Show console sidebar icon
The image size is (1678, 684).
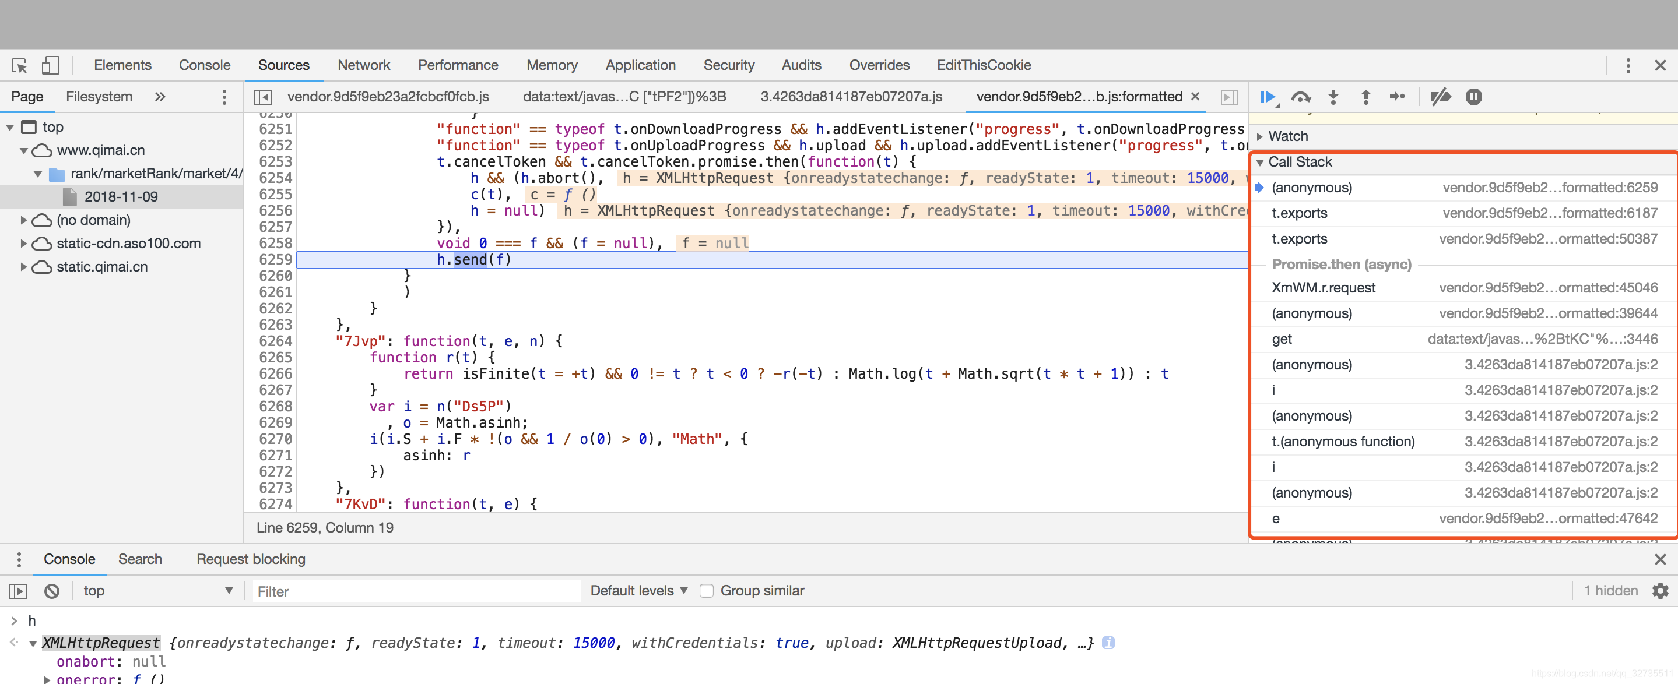tap(18, 591)
